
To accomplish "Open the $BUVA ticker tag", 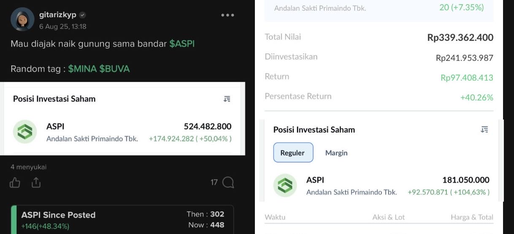I will (114, 69).
